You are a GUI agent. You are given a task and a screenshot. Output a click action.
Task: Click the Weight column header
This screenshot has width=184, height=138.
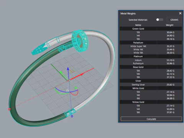(x=169, y=25)
